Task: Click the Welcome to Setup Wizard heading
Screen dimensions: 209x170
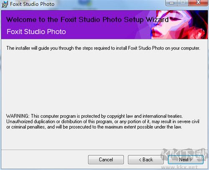Action: (87, 20)
